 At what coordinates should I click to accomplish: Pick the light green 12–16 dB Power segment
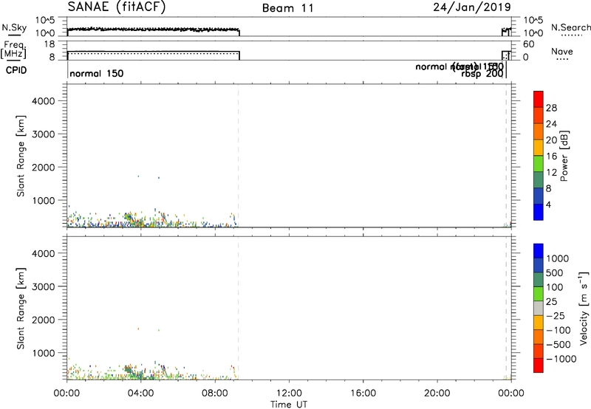tap(539, 164)
